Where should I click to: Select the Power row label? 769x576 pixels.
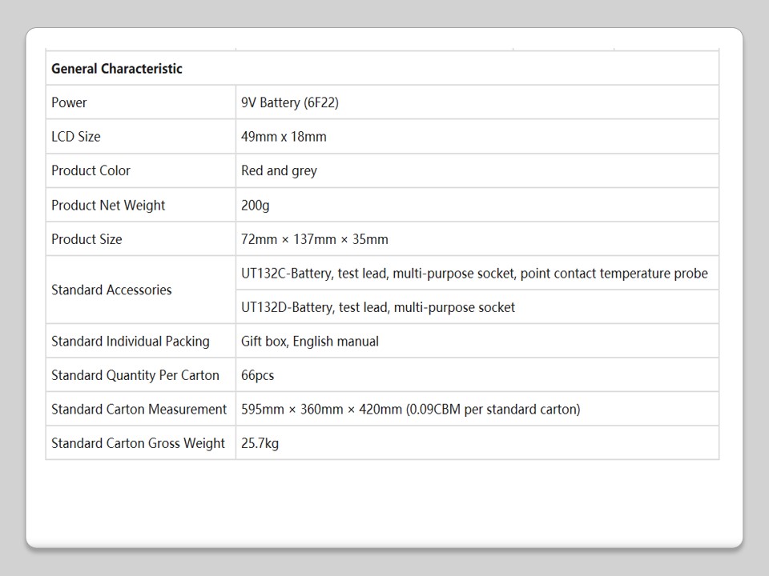click(69, 102)
